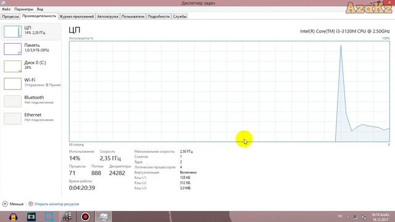The width and height of the screenshot is (395, 222).
Task: Select the Bluetooth graph thumbnail
Action: click(x=12, y=101)
